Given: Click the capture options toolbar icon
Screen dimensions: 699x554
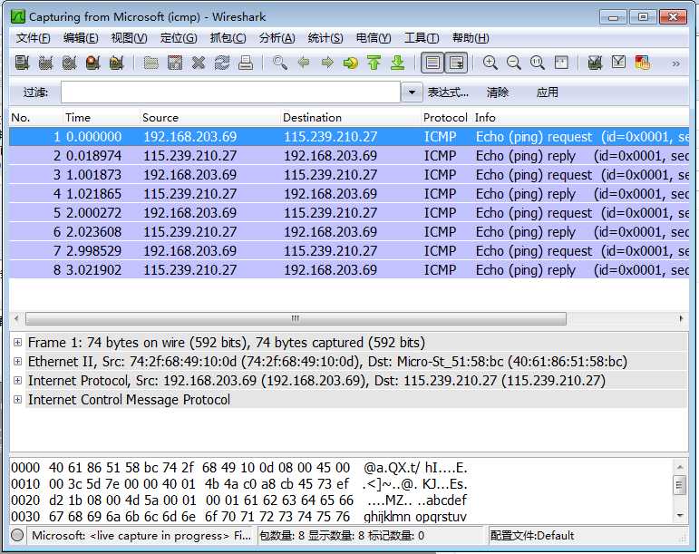Looking at the screenshot, I should (x=45, y=63).
